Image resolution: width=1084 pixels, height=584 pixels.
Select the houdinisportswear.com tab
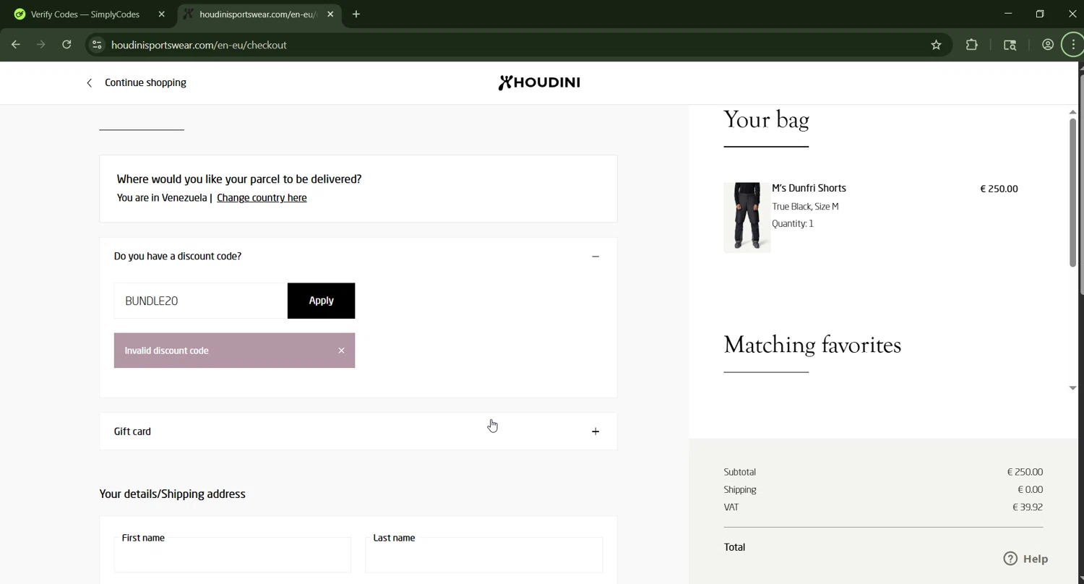coord(259,14)
